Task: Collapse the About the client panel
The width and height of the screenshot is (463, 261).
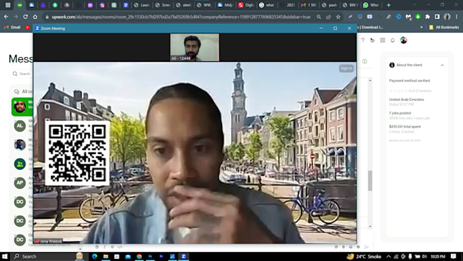Action: click(x=442, y=65)
